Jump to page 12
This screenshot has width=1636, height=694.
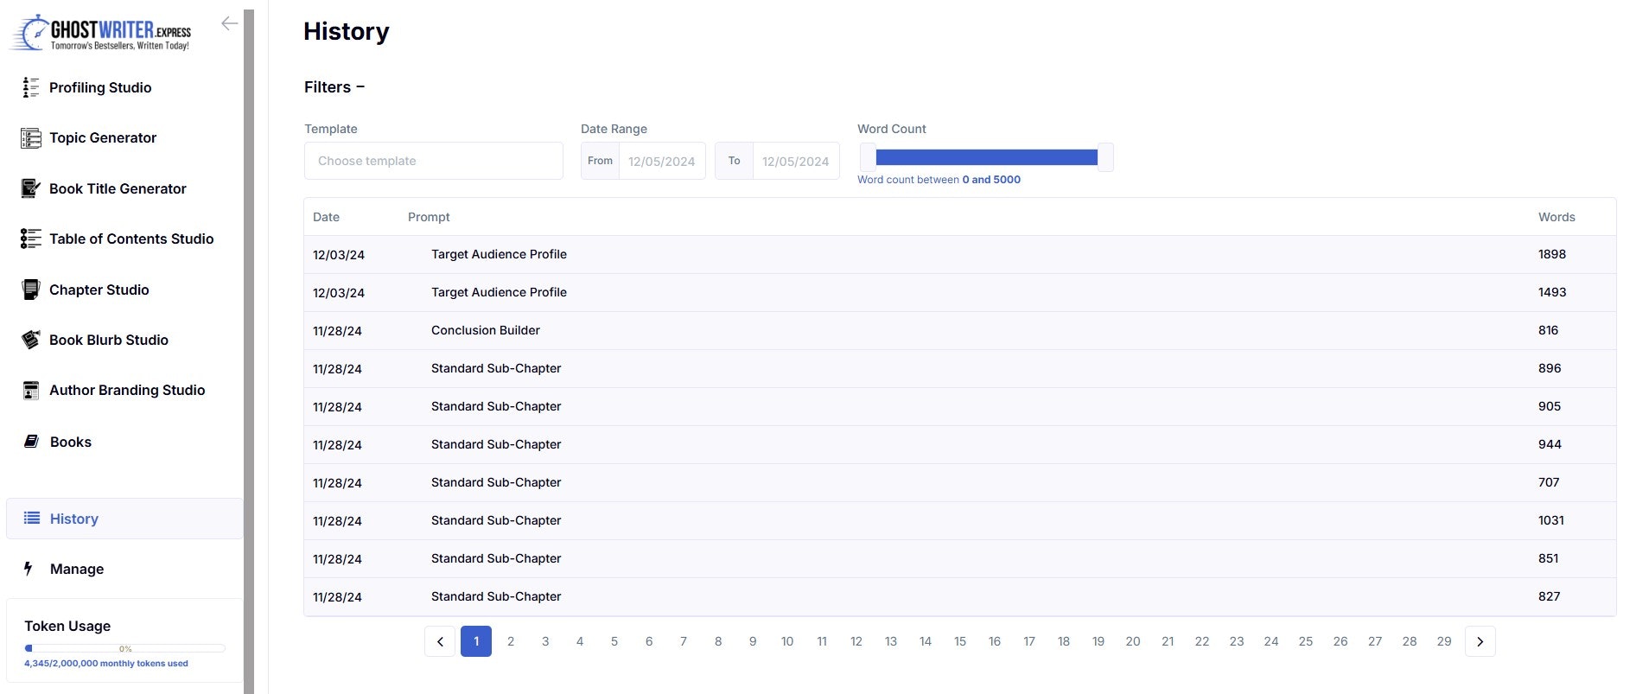856,641
